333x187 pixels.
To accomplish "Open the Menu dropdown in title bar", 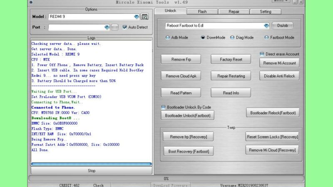I will click(x=281, y=1).
